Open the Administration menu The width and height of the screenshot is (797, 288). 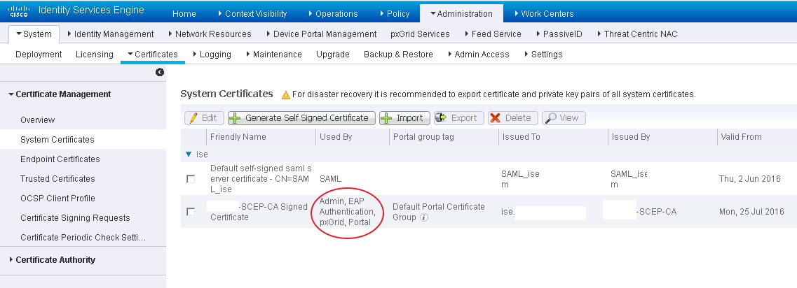pos(461,14)
